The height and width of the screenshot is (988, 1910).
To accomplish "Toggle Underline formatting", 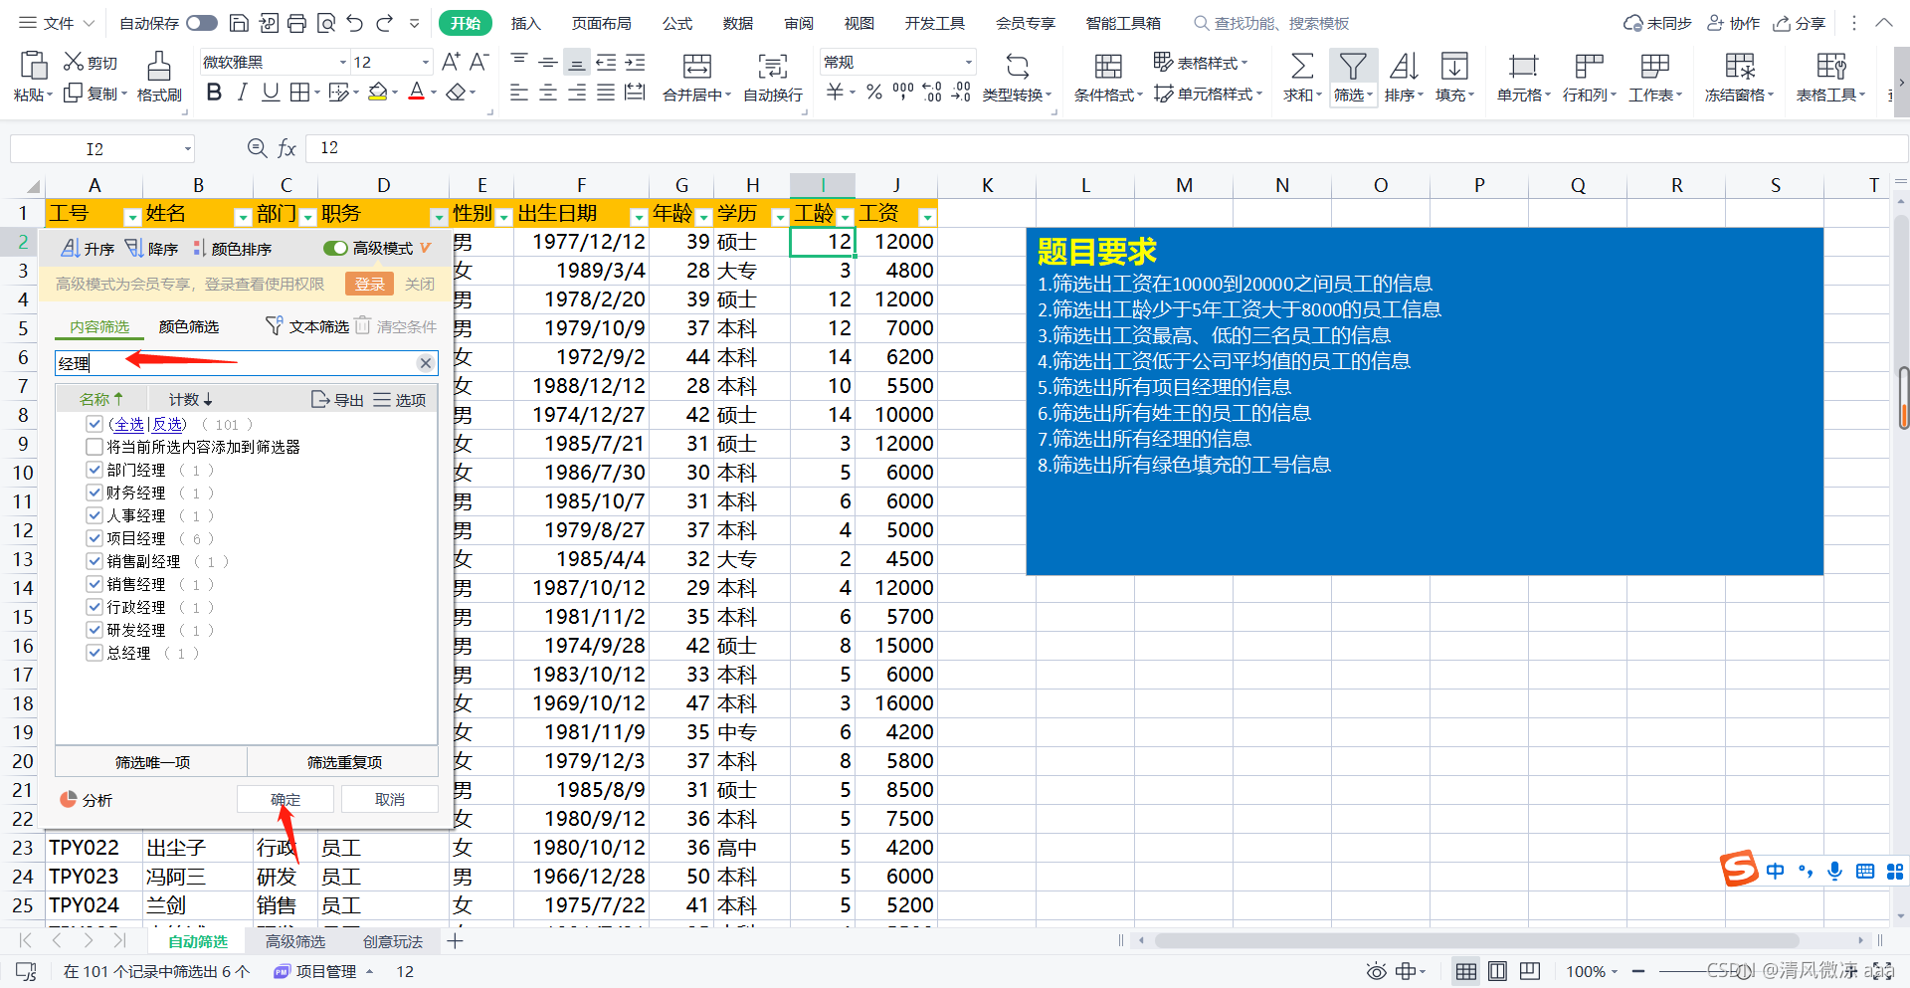I will tap(271, 93).
